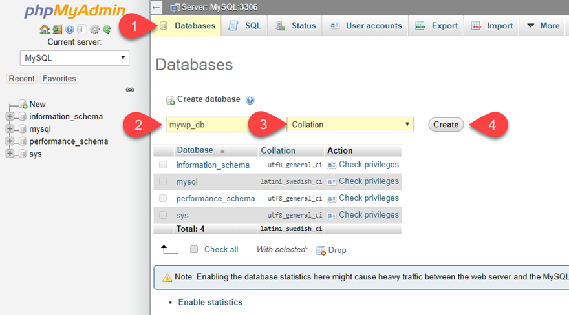Click the mysql database icon in tree
The image size is (569, 315).
coord(23,129)
